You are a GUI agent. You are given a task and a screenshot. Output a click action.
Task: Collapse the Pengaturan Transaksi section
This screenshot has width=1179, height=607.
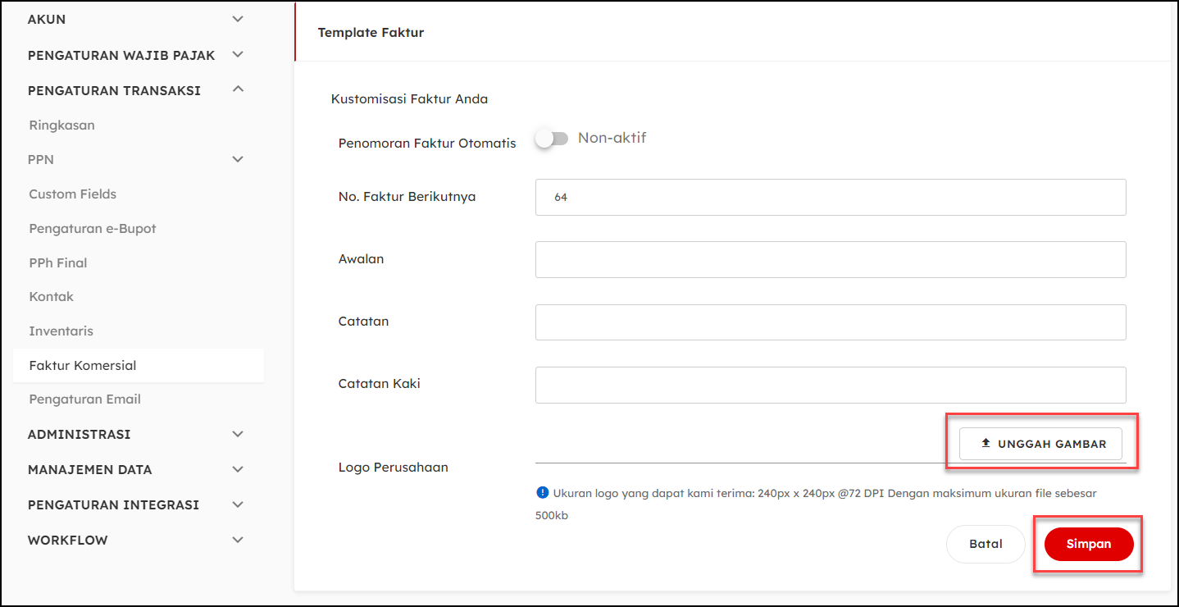tap(238, 90)
